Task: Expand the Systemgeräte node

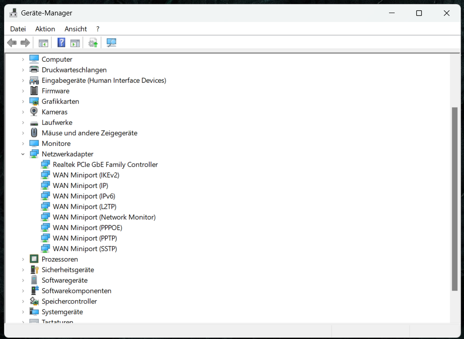Action: coord(23,312)
